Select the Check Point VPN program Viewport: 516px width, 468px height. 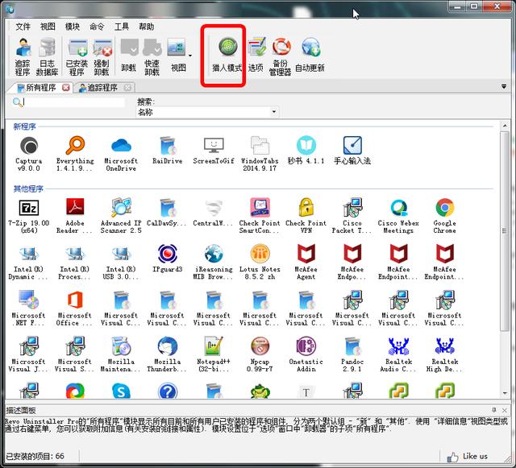coord(306,216)
